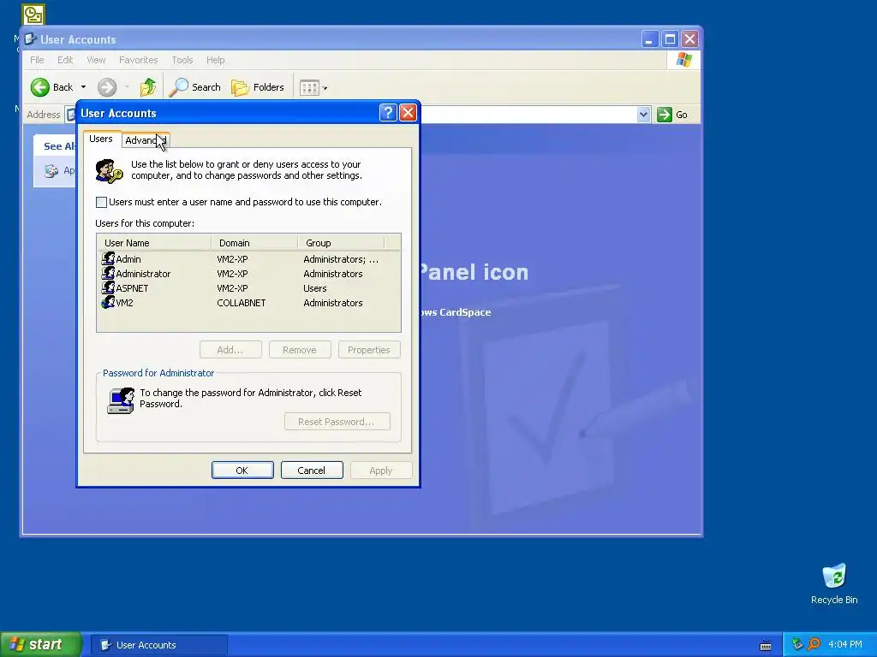Viewport: 877px width, 657px height.
Task: Click the desktop icon at top-left corner
Action: (33, 15)
